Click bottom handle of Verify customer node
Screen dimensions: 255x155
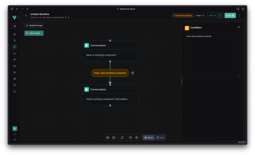(110, 106)
